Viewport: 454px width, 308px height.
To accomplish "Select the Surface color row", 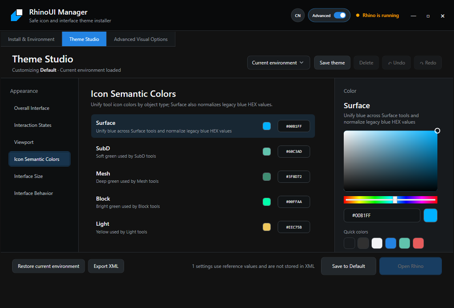I will coord(203,126).
